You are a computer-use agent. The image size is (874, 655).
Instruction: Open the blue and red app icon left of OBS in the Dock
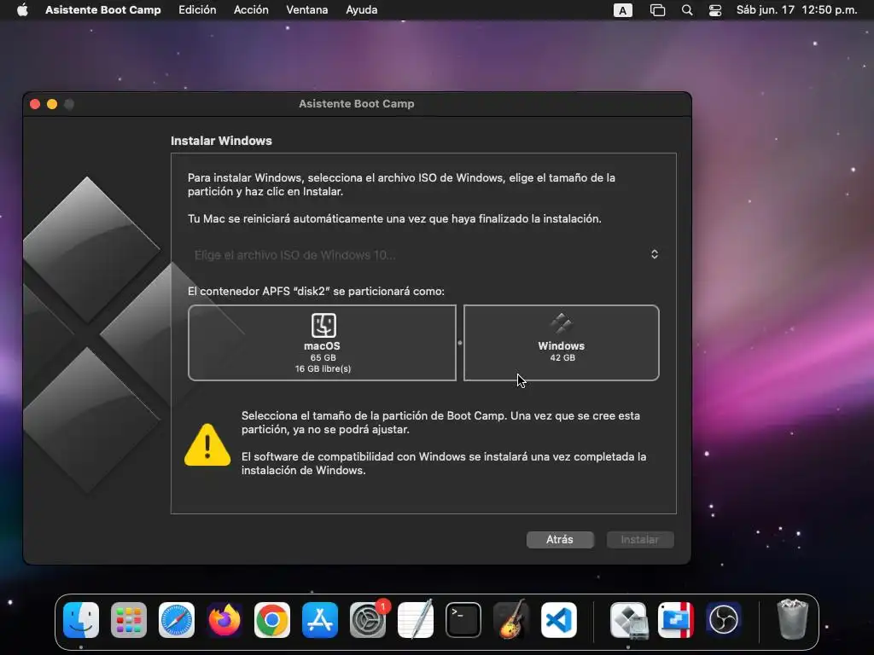676,620
